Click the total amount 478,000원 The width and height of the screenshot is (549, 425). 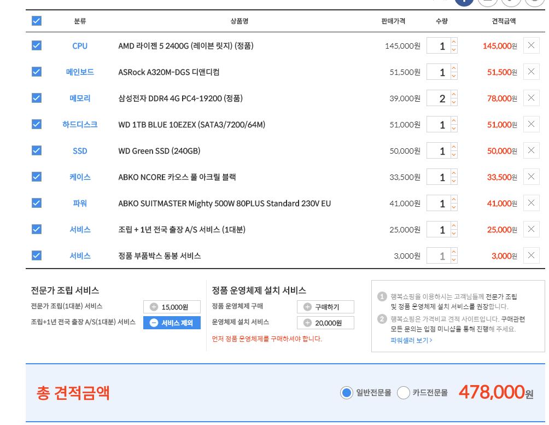click(x=496, y=392)
